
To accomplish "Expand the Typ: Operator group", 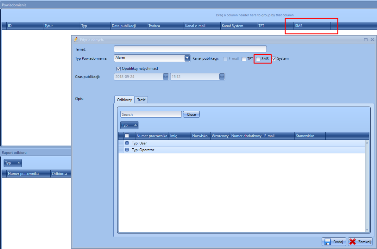I will tap(127, 150).
